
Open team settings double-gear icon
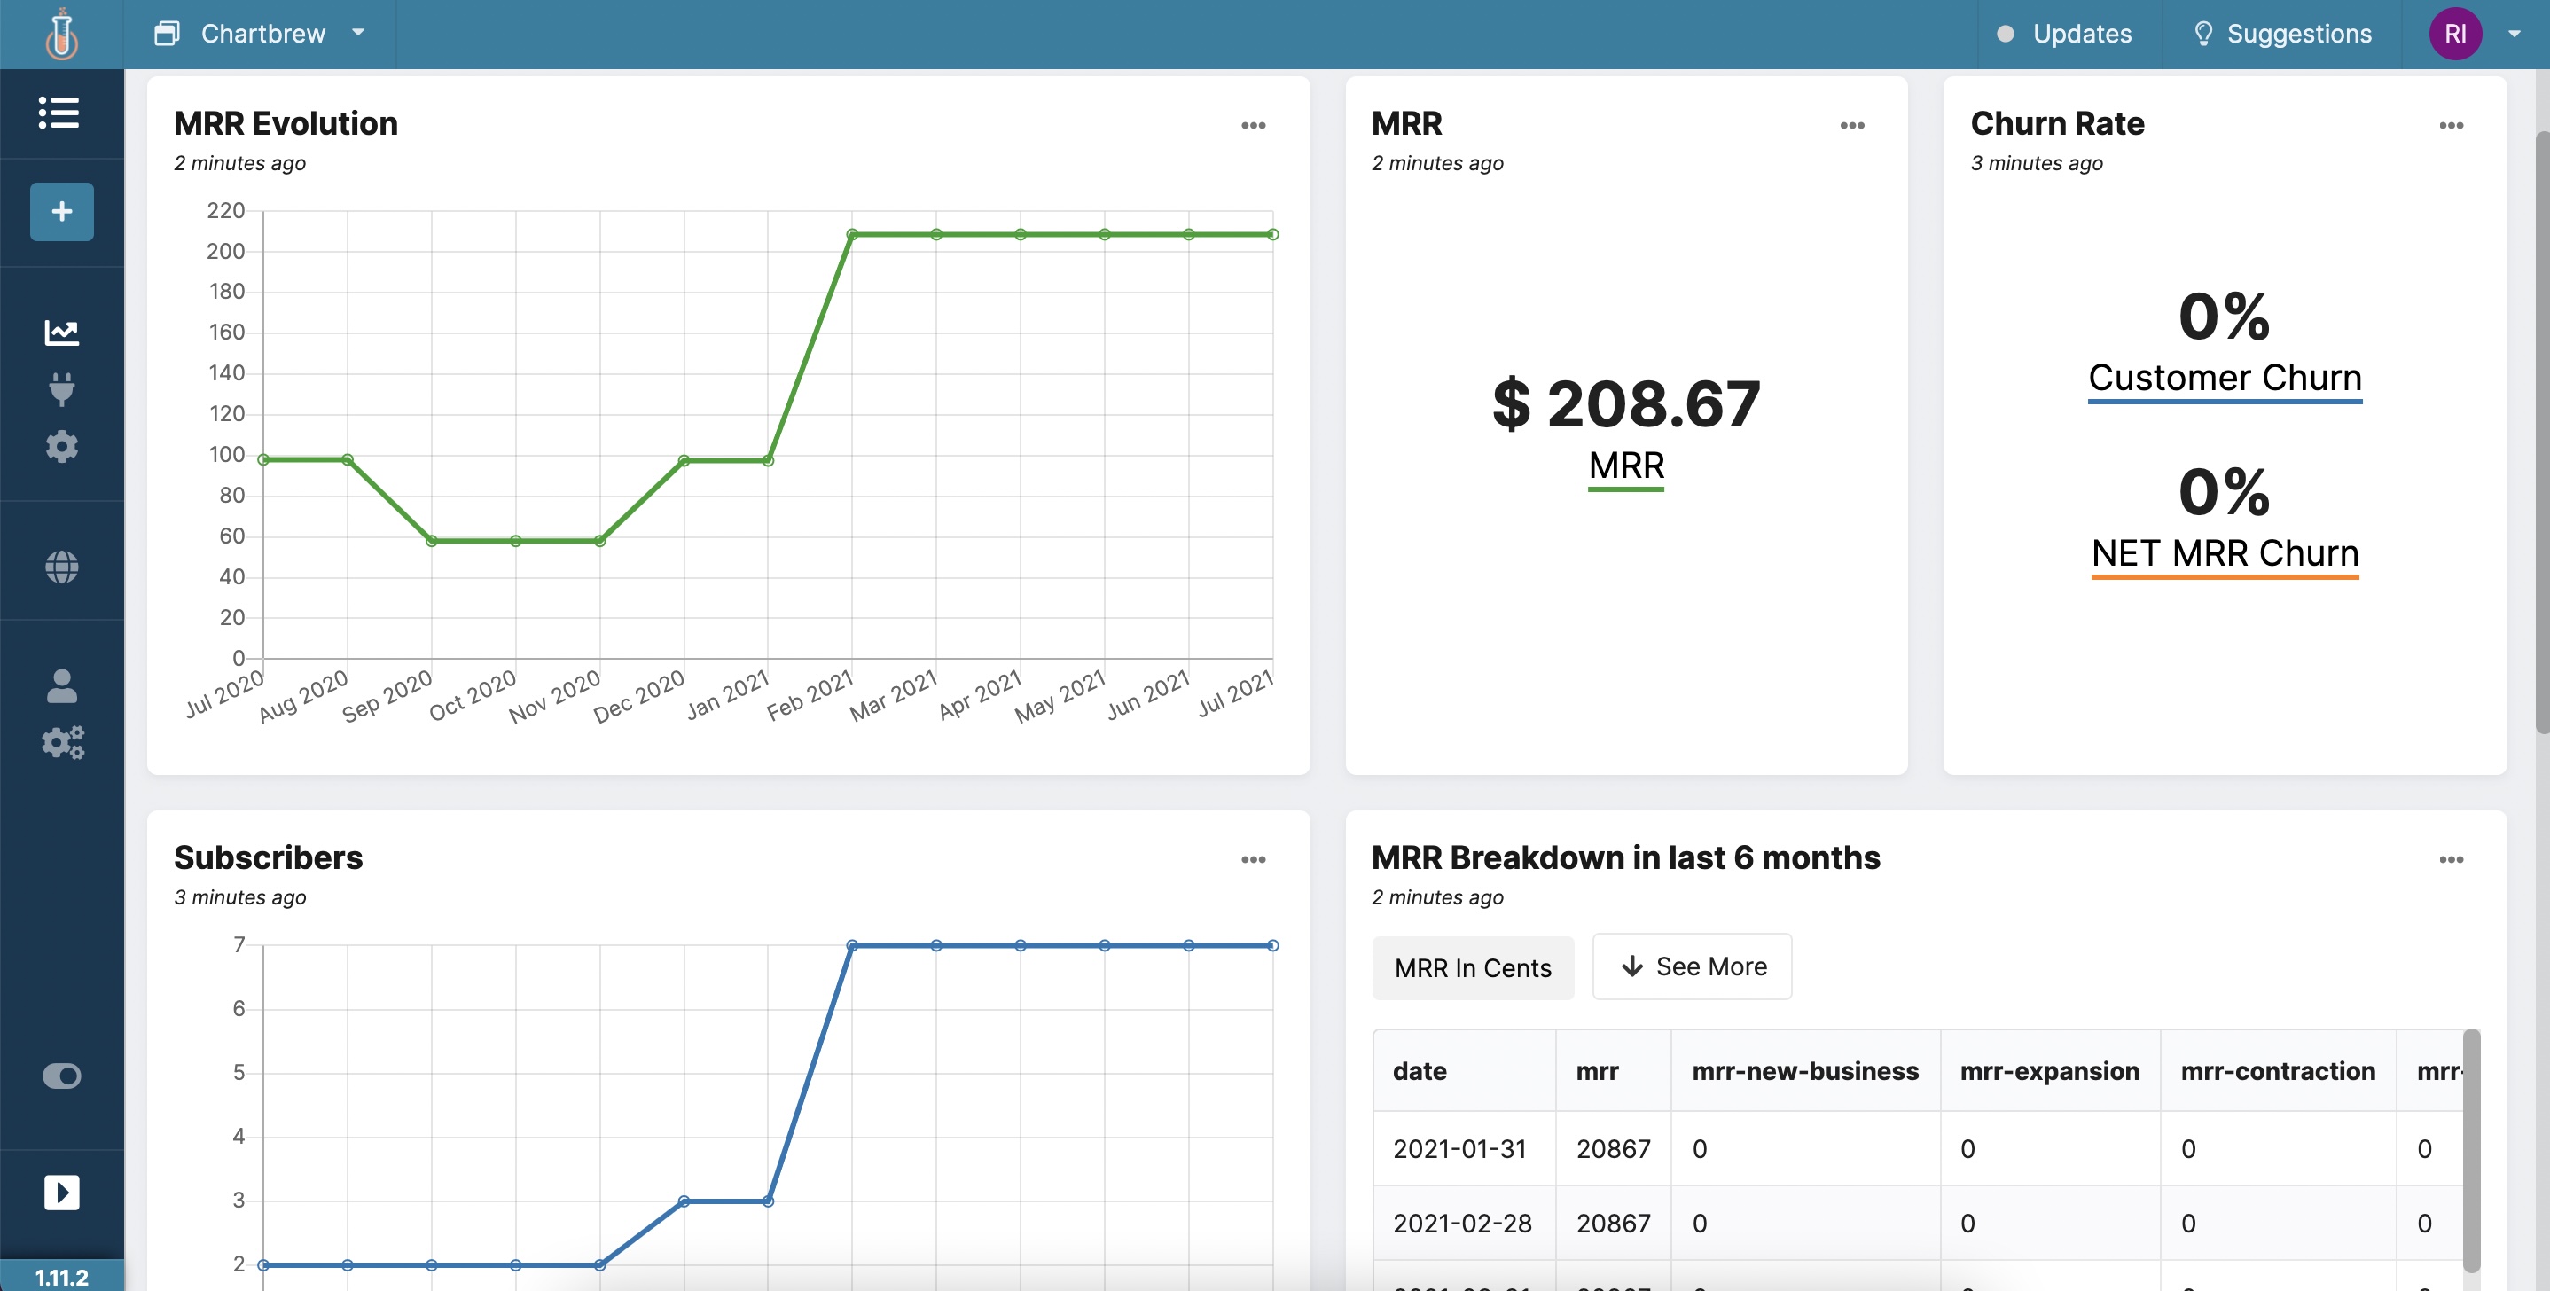click(x=62, y=742)
